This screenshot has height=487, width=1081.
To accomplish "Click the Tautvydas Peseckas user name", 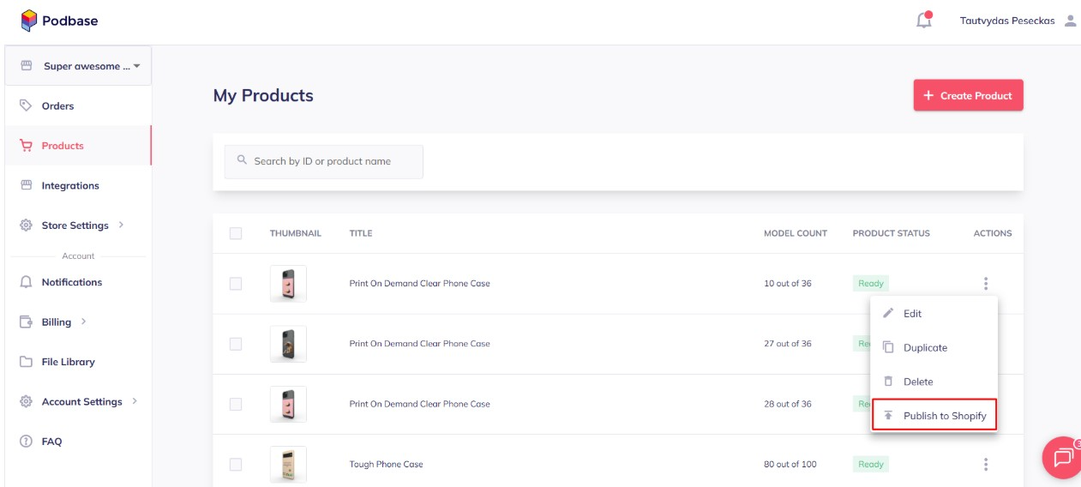I will pyautogui.click(x=1007, y=21).
